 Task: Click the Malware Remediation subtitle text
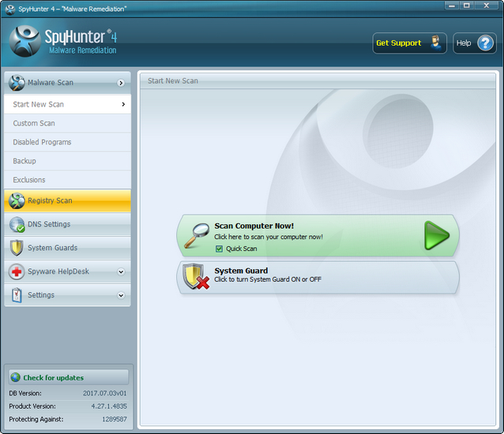point(83,51)
